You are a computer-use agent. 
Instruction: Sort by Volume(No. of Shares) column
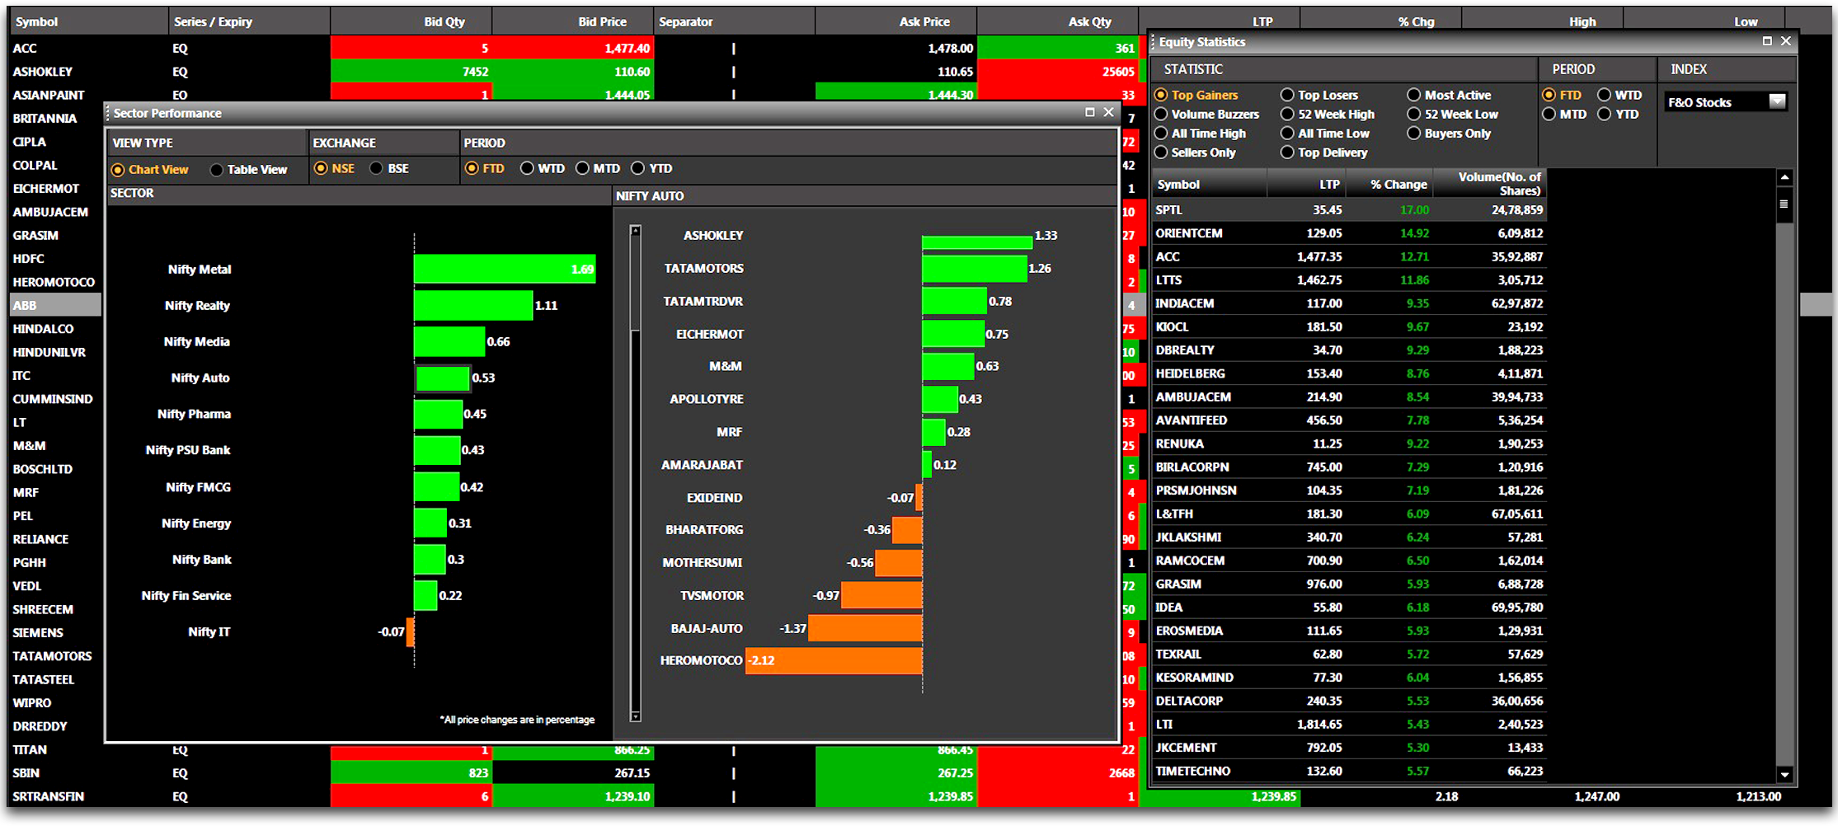[x=1490, y=184]
